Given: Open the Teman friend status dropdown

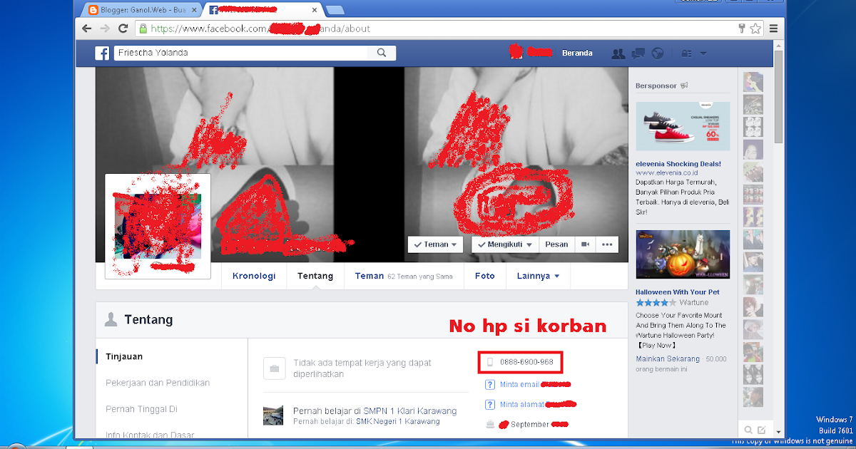Looking at the screenshot, I should point(435,244).
